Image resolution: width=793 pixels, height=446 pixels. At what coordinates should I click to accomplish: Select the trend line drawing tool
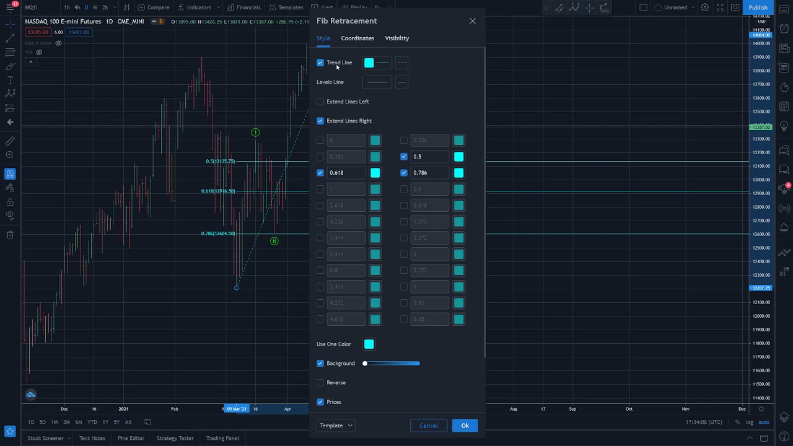coord(10,38)
